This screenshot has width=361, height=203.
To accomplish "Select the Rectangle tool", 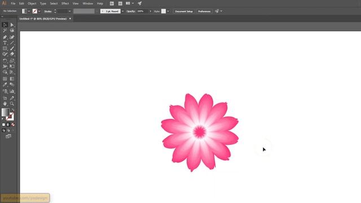I will pos(5,48).
